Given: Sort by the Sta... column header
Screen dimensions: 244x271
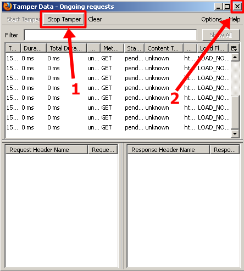Looking at the screenshot, I should 135,48.
